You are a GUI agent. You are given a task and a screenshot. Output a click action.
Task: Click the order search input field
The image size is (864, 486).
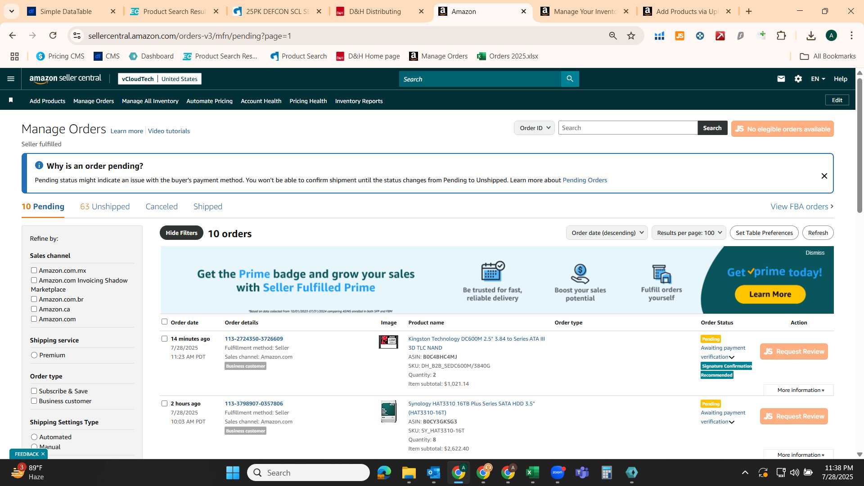tap(628, 128)
